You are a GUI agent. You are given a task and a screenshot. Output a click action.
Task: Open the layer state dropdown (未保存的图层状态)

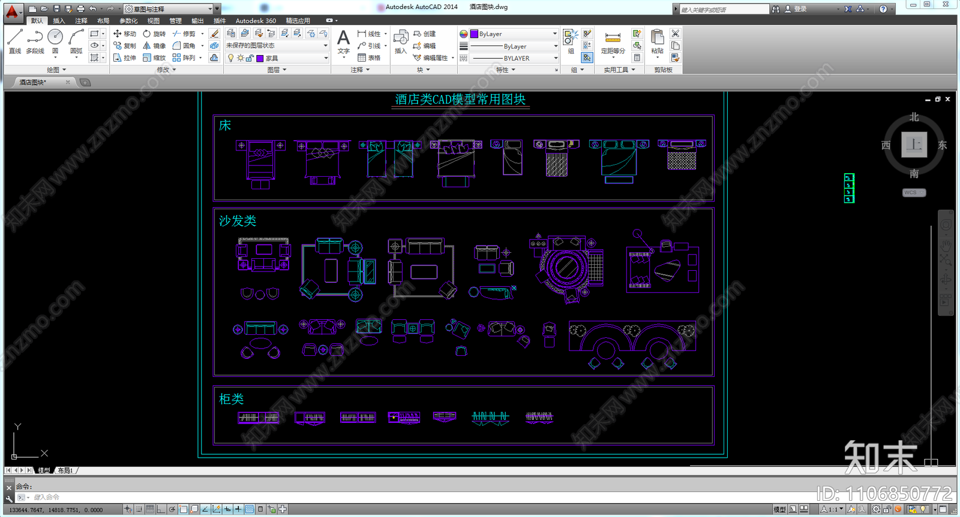[277, 46]
